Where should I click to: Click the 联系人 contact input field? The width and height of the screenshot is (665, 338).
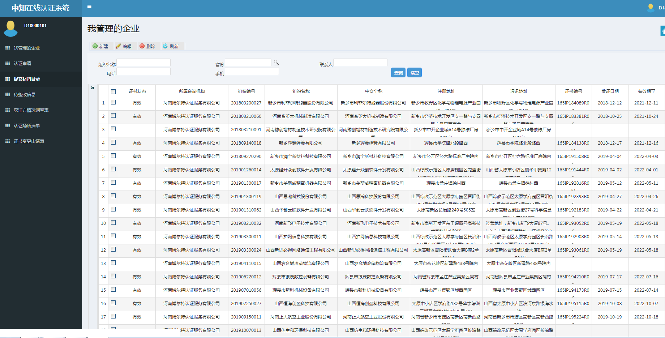[360, 63]
